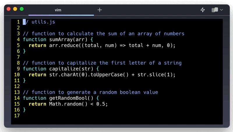Close the window with the red button
Viewport: 233px width, 132px height.
click(9, 9)
